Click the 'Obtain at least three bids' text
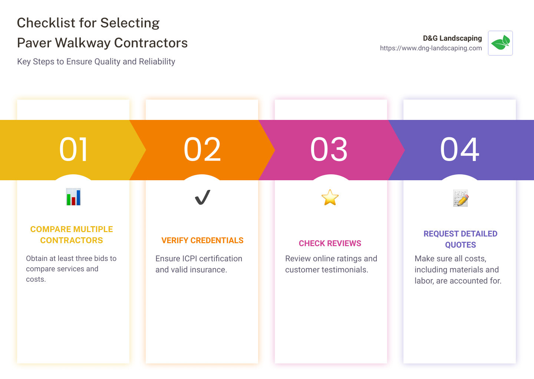Screen dimensions: 534x379 71,269
